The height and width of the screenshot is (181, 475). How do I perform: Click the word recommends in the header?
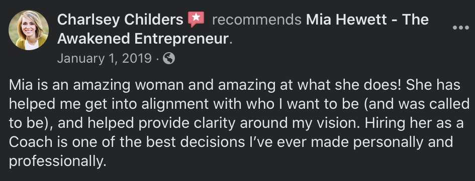point(256,20)
